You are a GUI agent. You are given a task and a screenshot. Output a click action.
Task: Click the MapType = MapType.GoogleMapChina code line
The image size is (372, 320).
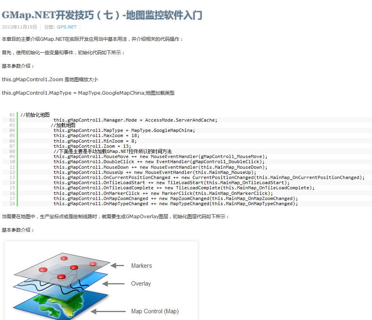tap(124, 130)
